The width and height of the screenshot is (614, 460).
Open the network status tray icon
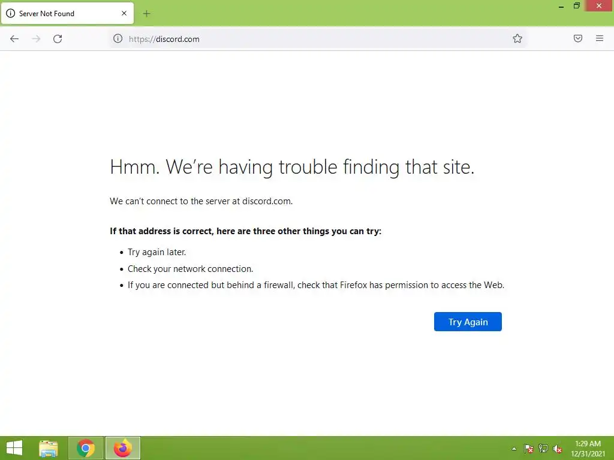click(543, 449)
